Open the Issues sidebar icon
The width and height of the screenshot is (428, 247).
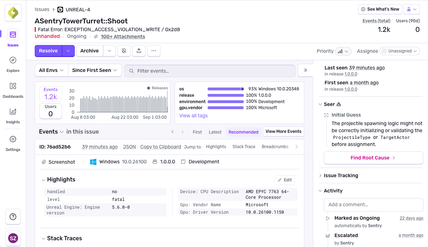point(13,35)
